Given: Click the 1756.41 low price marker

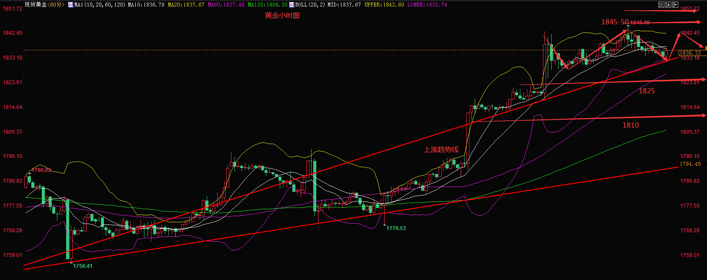Looking at the screenshot, I should 83,266.
